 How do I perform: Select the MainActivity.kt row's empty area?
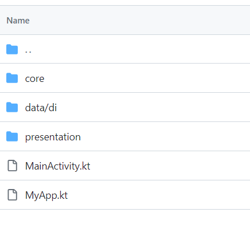(x=170, y=166)
